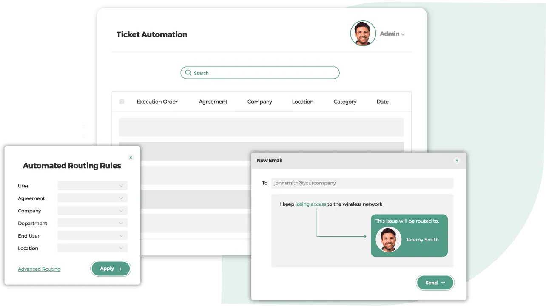Expand the Admin account dropdown

392,34
